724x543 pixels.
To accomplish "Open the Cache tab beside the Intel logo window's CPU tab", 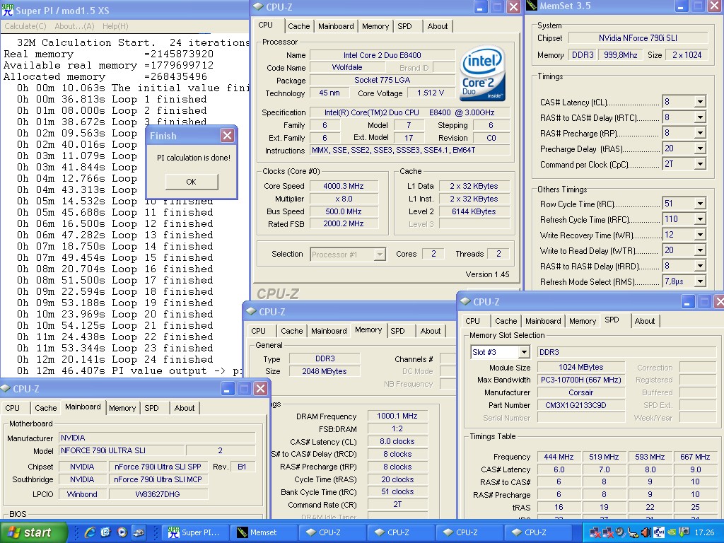I will (299, 26).
